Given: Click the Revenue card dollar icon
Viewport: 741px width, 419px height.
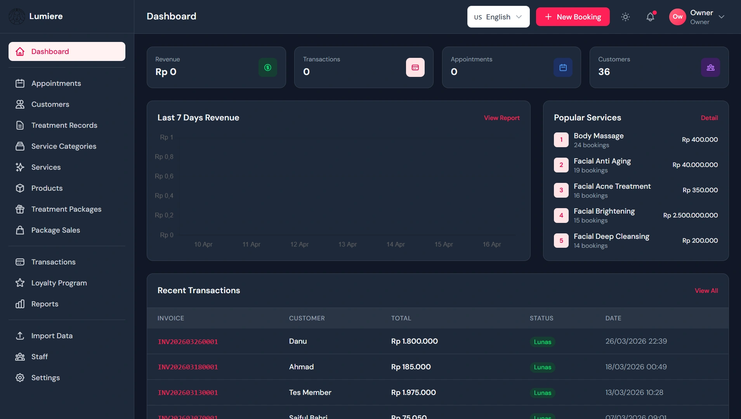Looking at the screenshot, I should pos(268,68).
